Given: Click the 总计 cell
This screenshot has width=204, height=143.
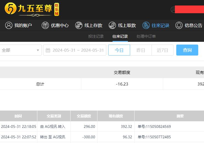Looking at the screenshot, I should [x=40, y=84].
